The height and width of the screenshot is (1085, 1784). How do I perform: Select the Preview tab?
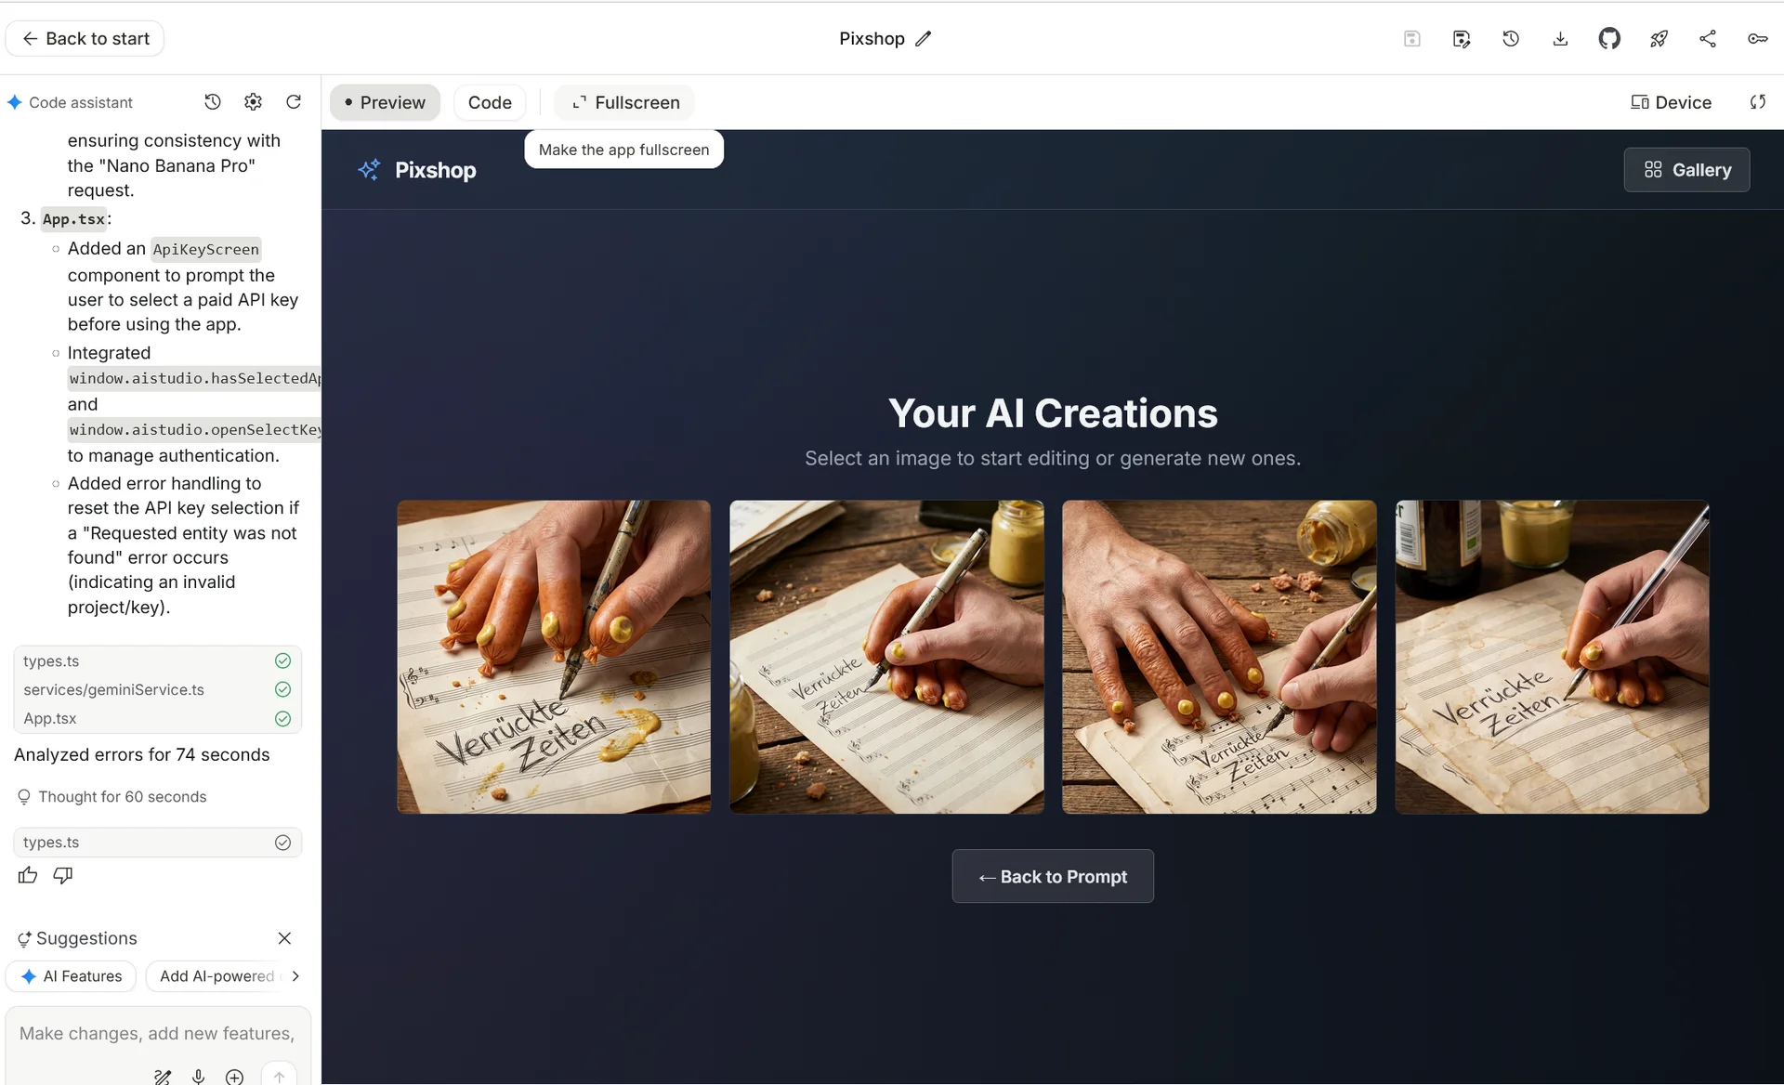tap(386, 102)
